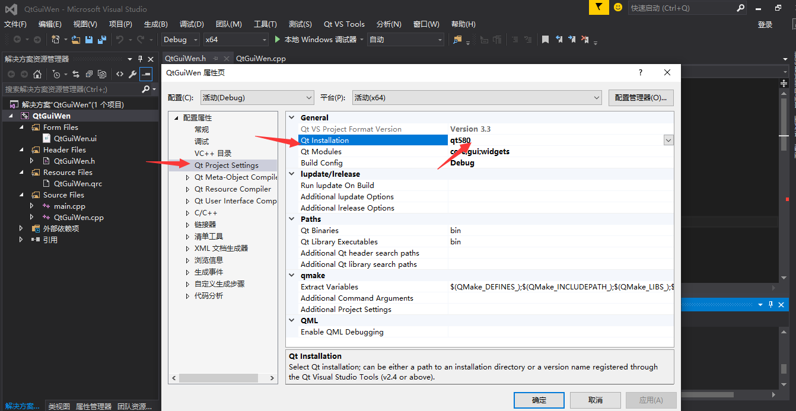
Task: Click the 确定 button
Action: tap(539, 400)
